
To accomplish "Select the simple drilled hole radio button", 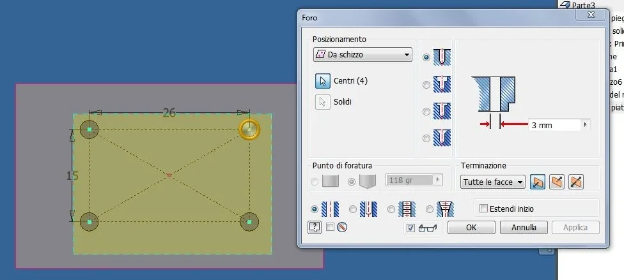I will click(x=426, y=57).
